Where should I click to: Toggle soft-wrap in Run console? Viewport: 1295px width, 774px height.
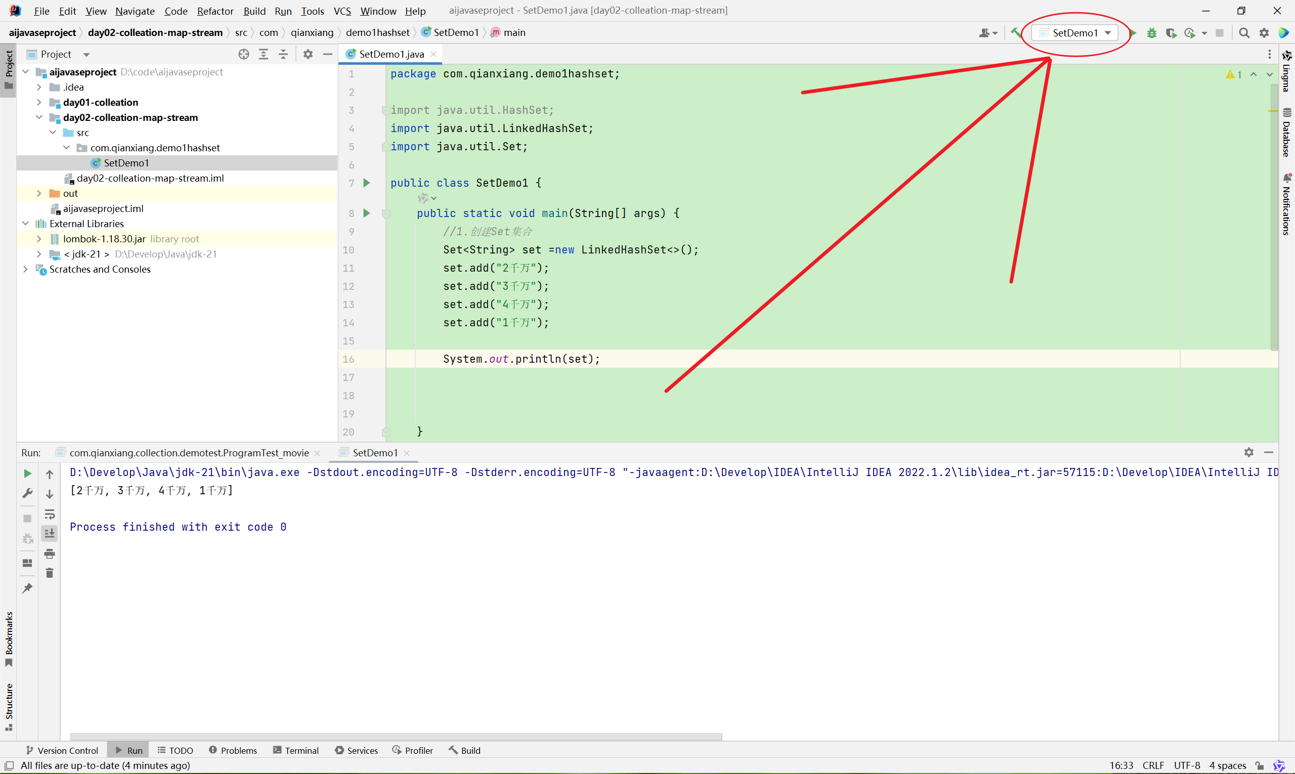click(x=50, y=514)
